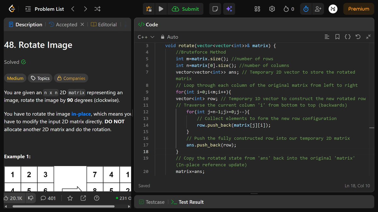This screenshot has width=378, height=212.
Task: Click the "//Bruteforce Method" comment
Action: 201,52
